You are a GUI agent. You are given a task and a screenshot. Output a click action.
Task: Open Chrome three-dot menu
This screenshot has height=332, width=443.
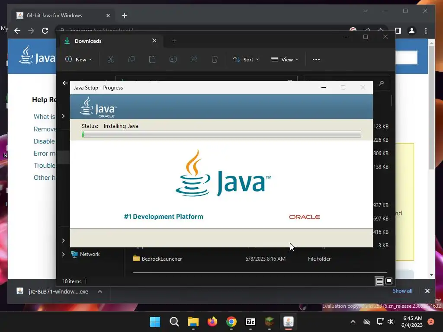click(x=426, y=31)
